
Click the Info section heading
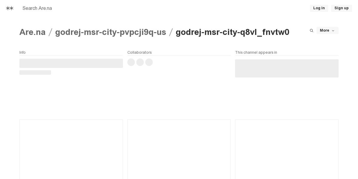click(x=22, y=53)
